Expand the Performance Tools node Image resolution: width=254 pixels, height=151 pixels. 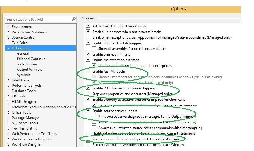pos(9,86)
